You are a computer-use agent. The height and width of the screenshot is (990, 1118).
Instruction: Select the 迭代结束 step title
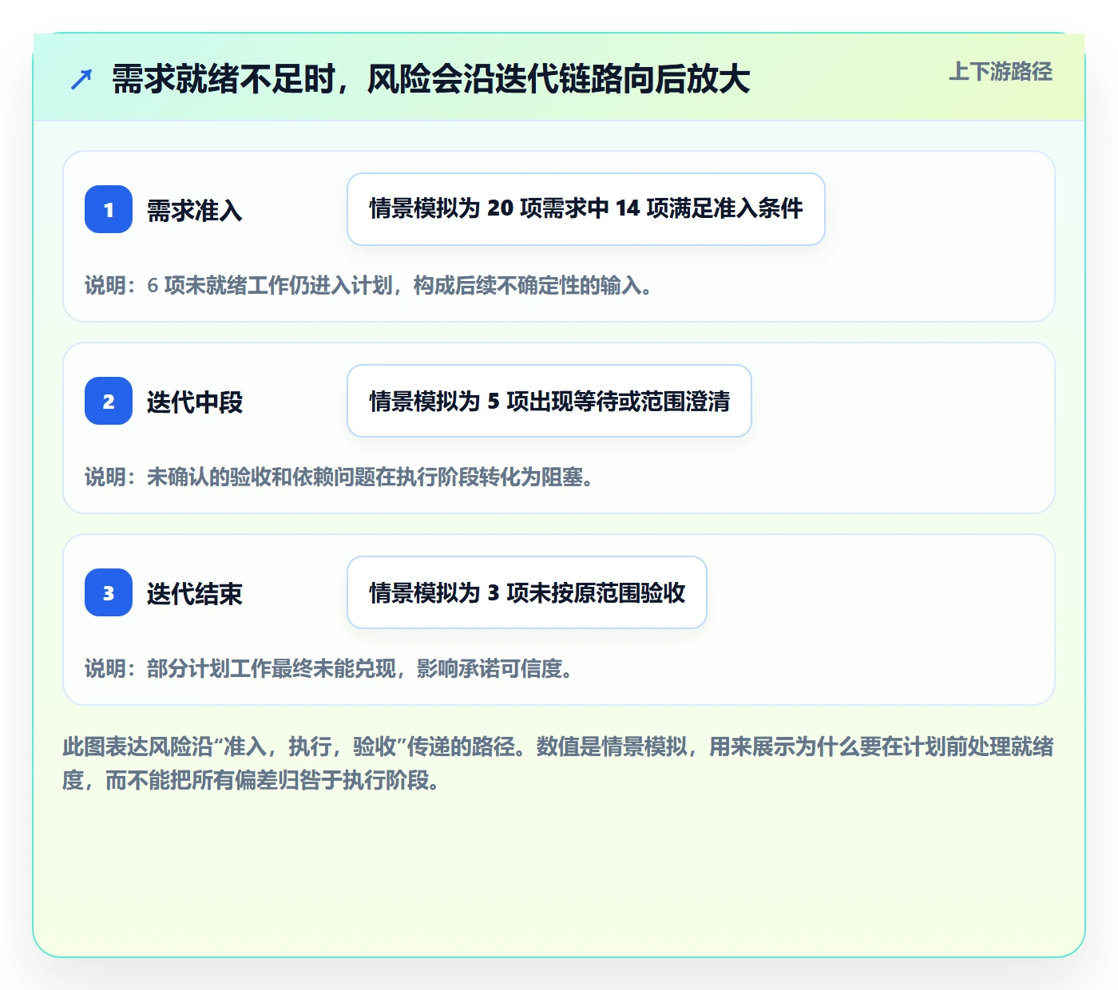(195, 593)
